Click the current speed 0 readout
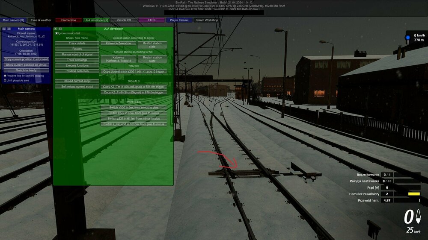The image size is (428, 240). pyautogui.click(x=409, y=217)
